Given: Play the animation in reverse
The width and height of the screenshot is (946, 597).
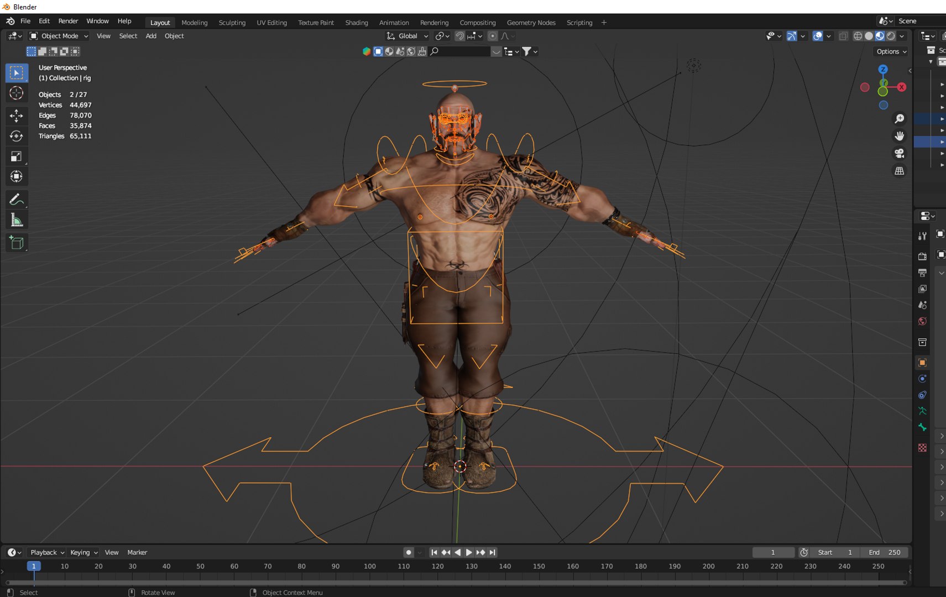Looking at the screenshot, I should coord(457,552).
